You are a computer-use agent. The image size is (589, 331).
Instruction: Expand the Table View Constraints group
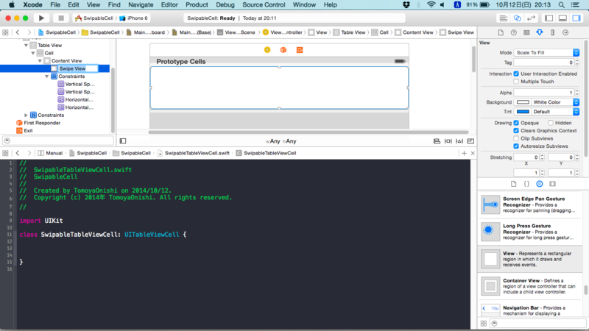pos(26,115)
